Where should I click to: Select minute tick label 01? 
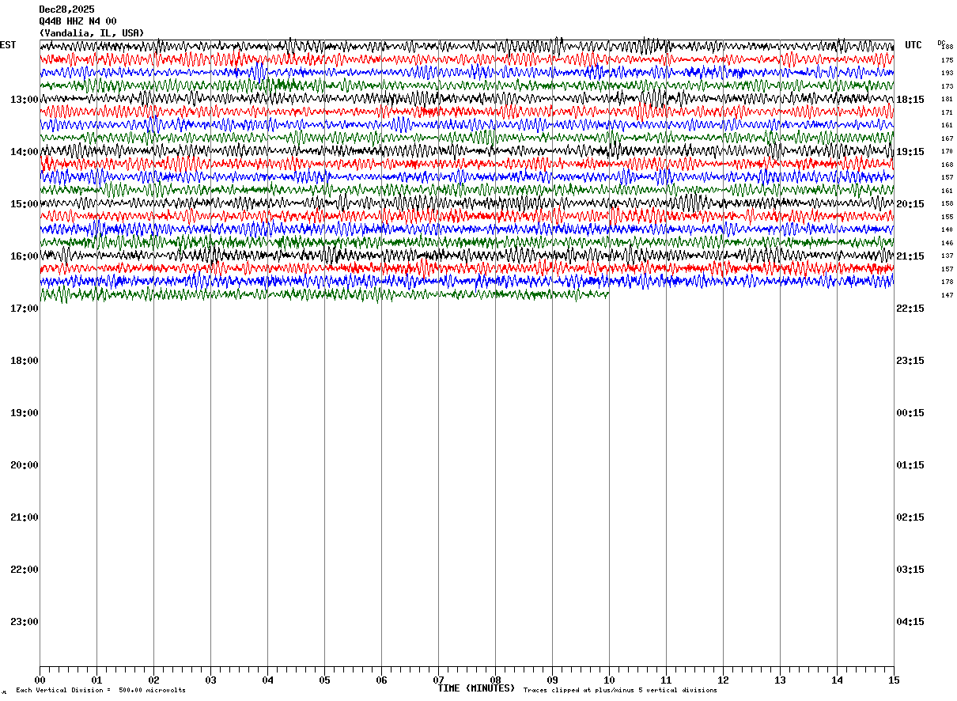tap(96, 680)
